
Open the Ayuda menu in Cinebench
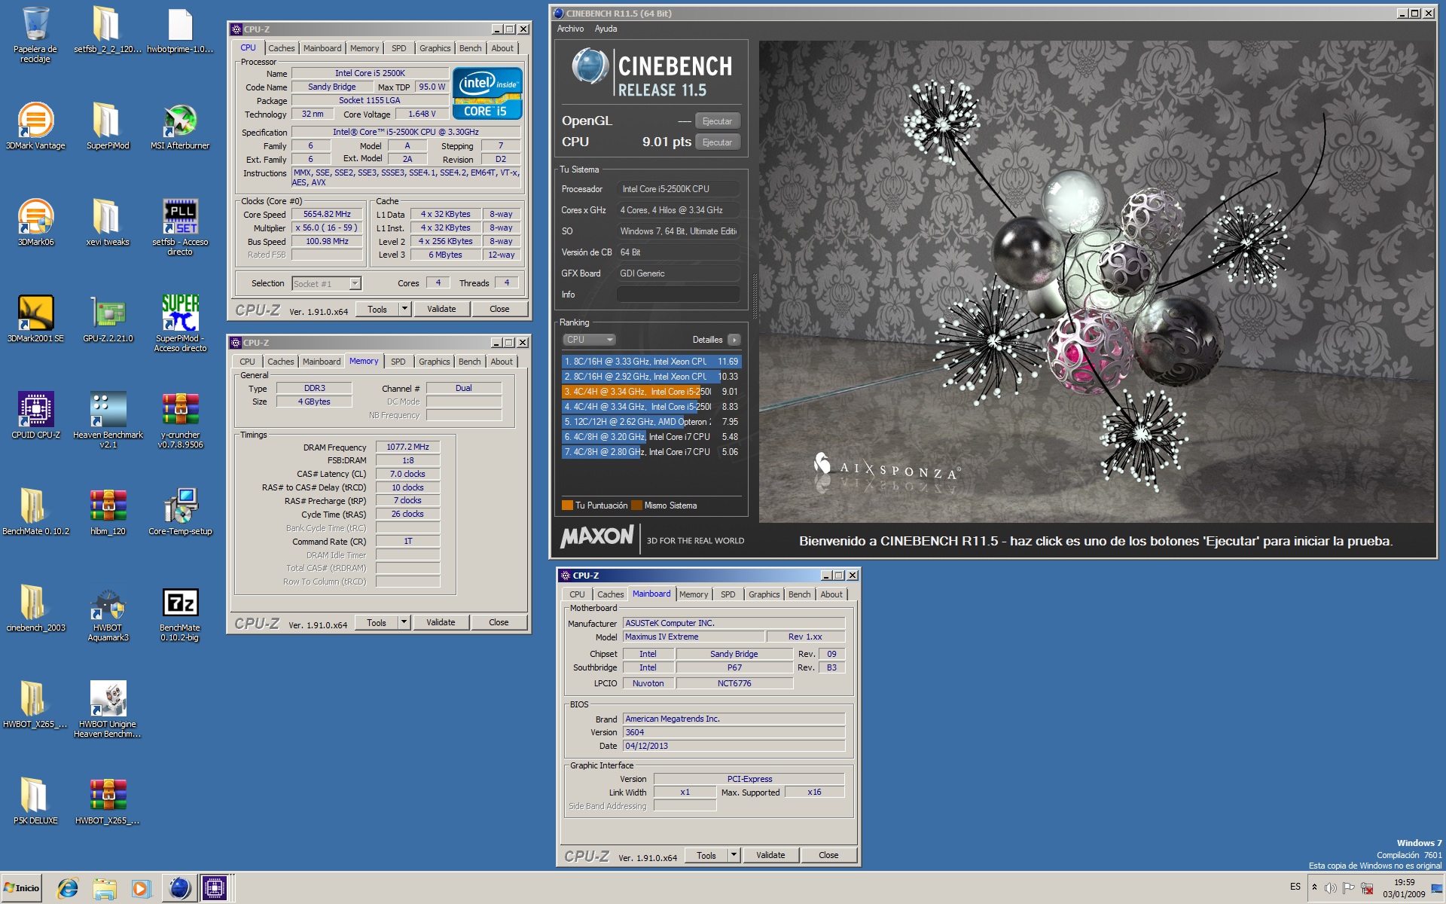pos(606,29)
